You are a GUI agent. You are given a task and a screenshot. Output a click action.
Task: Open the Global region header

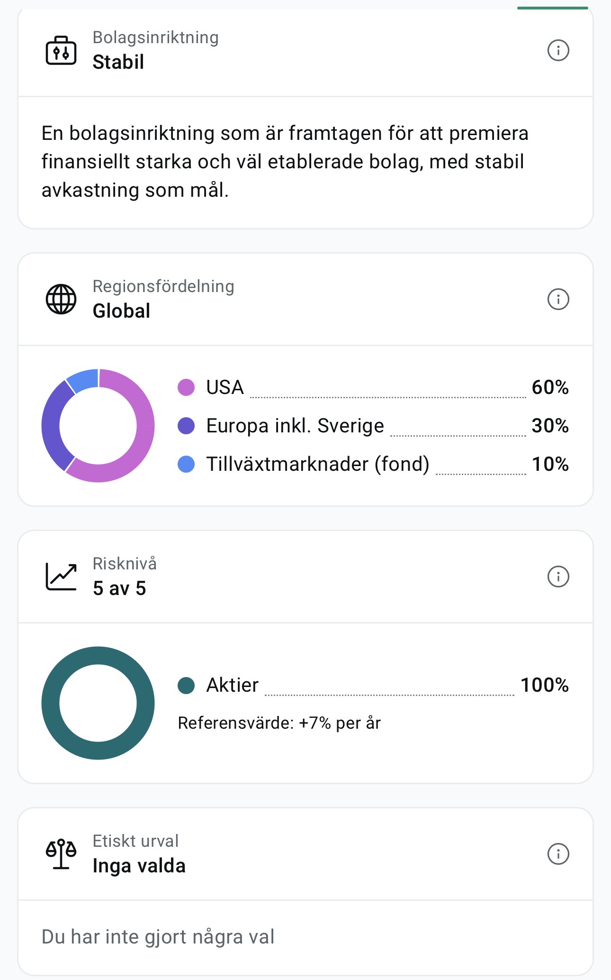tap(305, 299)
